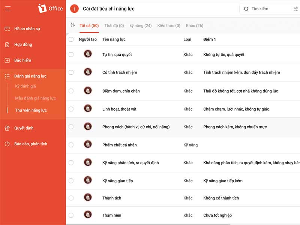Image resolution: width=300 pixels, height=225 pixels.
Task: Check the Kỹ năng giao tiếp row
Action: pyautogui.click(x=71, y=181)
